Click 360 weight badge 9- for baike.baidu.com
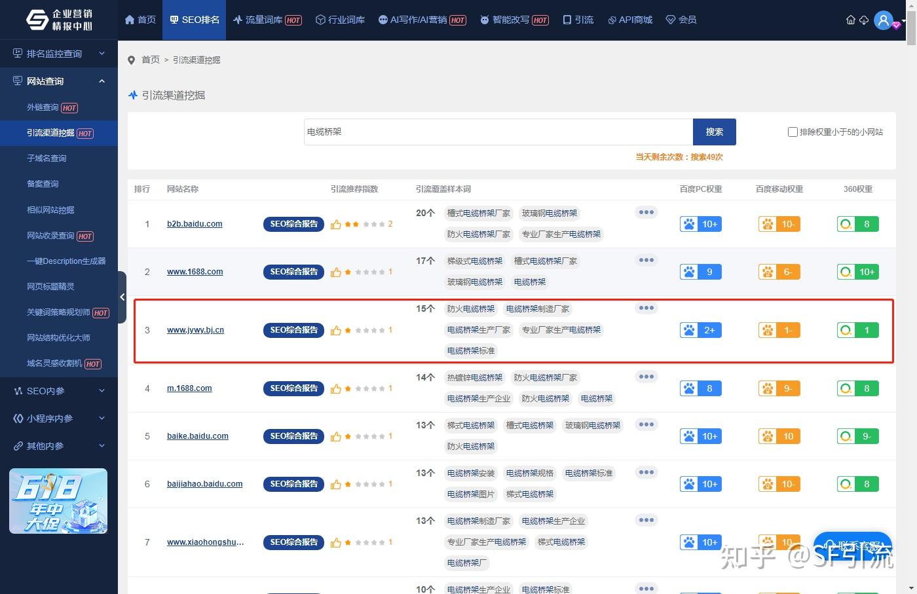Screen dimensions: 917x594 (x=858, y=436)
